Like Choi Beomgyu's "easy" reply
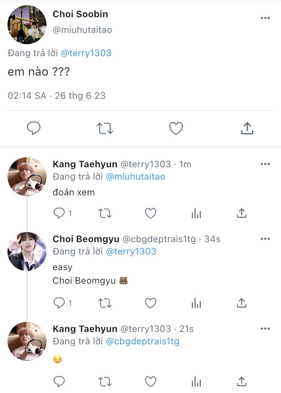281x393 pixels. pyautogui.click(x=151, y=303)
